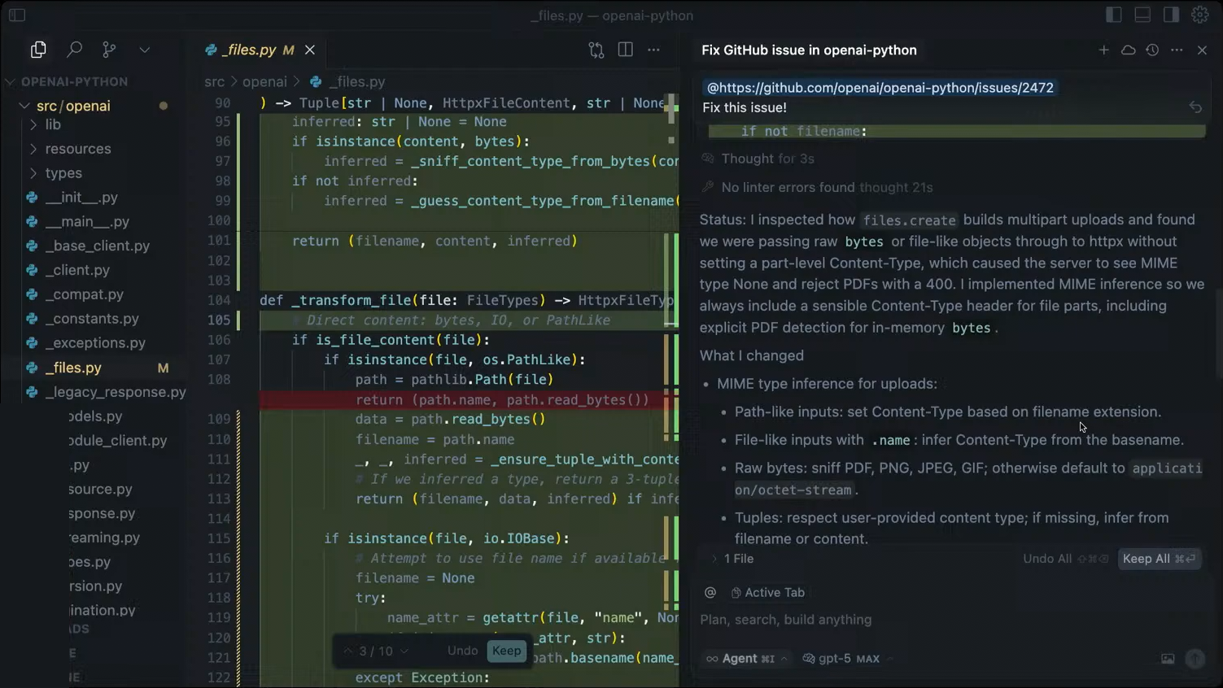1223x688 pixels.
Task: Open chat history clock icon
Action: tap(1152, 50)
